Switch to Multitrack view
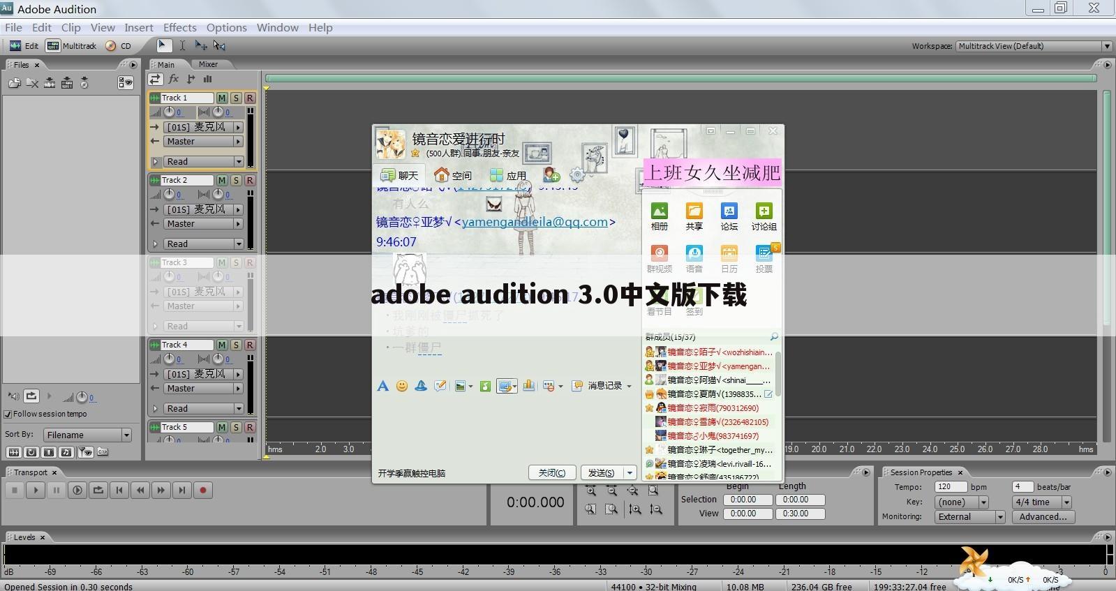This screenshot has height=591, width=1116. 71,45
